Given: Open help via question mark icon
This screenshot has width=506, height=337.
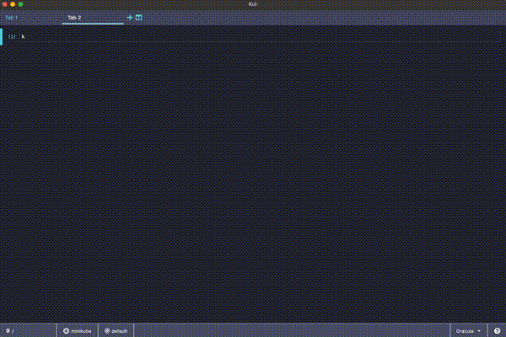Looking at the screenshot, I should pos(497,330).
